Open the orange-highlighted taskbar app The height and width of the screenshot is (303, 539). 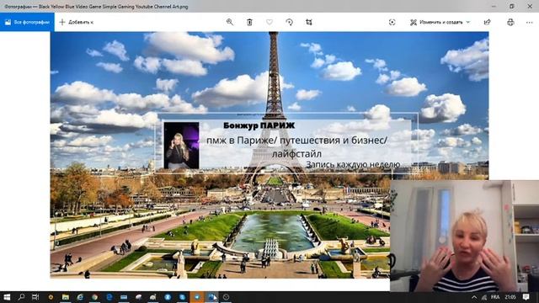[x=197, y=297]
